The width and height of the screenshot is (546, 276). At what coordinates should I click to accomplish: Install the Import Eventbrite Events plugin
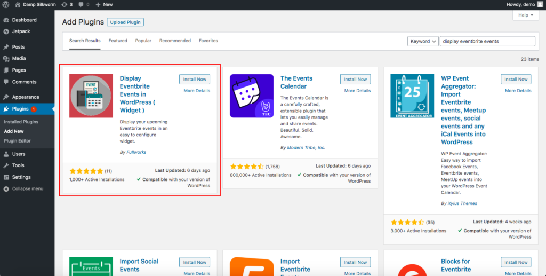pos(355,262)
